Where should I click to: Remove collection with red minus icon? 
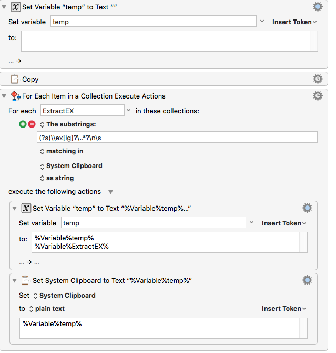point(32,124)
